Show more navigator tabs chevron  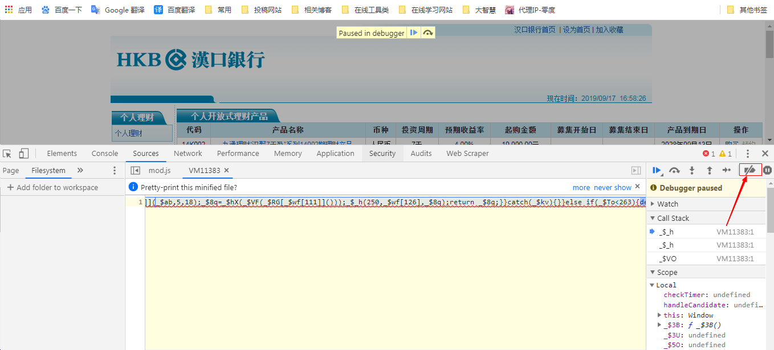click(80, 170)
